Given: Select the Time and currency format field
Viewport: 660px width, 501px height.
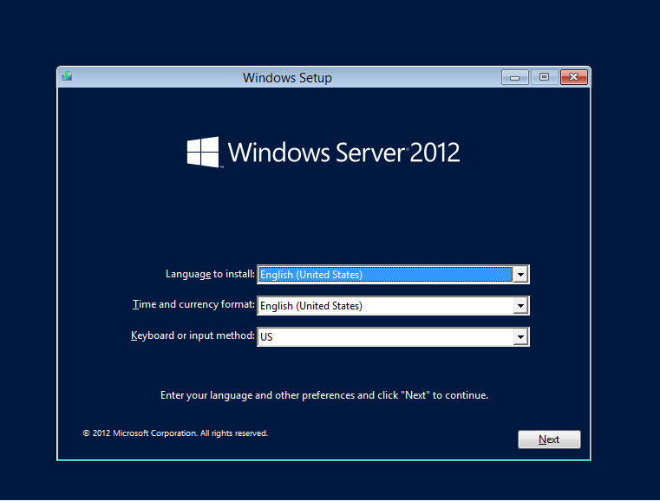Looking at the screenshot, I should 393,306.
